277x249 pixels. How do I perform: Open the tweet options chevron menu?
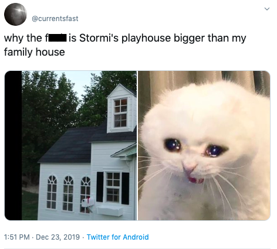267,9
